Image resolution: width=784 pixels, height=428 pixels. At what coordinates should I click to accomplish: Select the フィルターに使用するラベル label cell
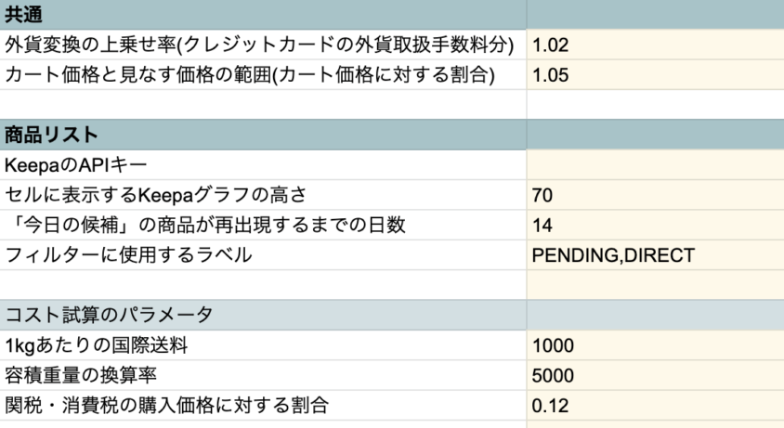[263, 255]
